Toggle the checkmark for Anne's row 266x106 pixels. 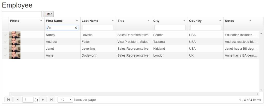(x=5, y=55)
